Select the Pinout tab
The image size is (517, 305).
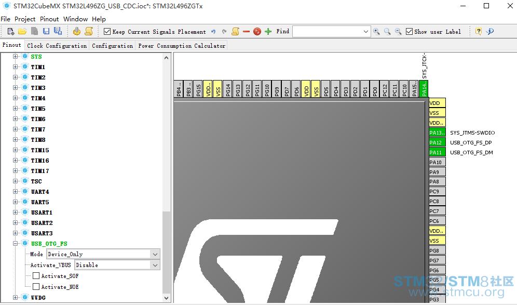[x=11, y=45]
